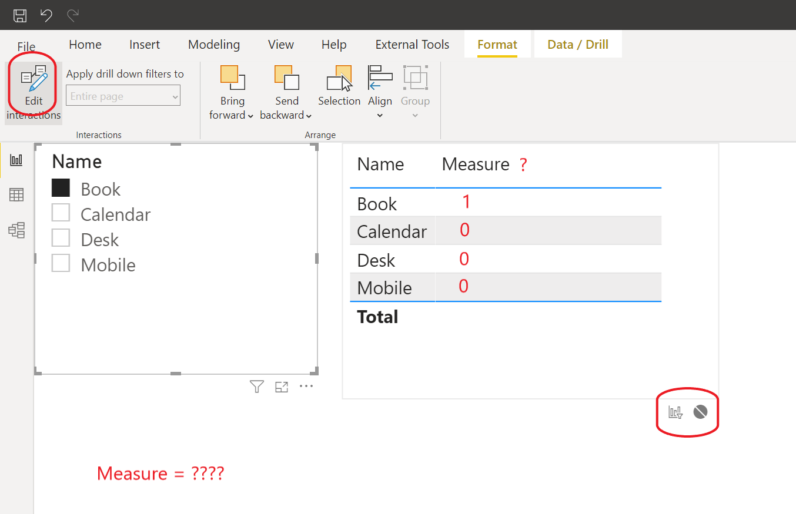This screenshot has height=514, width=796.
Task: Click the Redo arrow icon
Action: (73, 15)
